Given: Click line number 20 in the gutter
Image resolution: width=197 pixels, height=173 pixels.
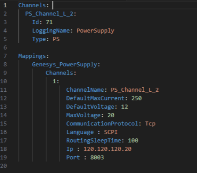Looking at the screenshot, I should point(4,166).
